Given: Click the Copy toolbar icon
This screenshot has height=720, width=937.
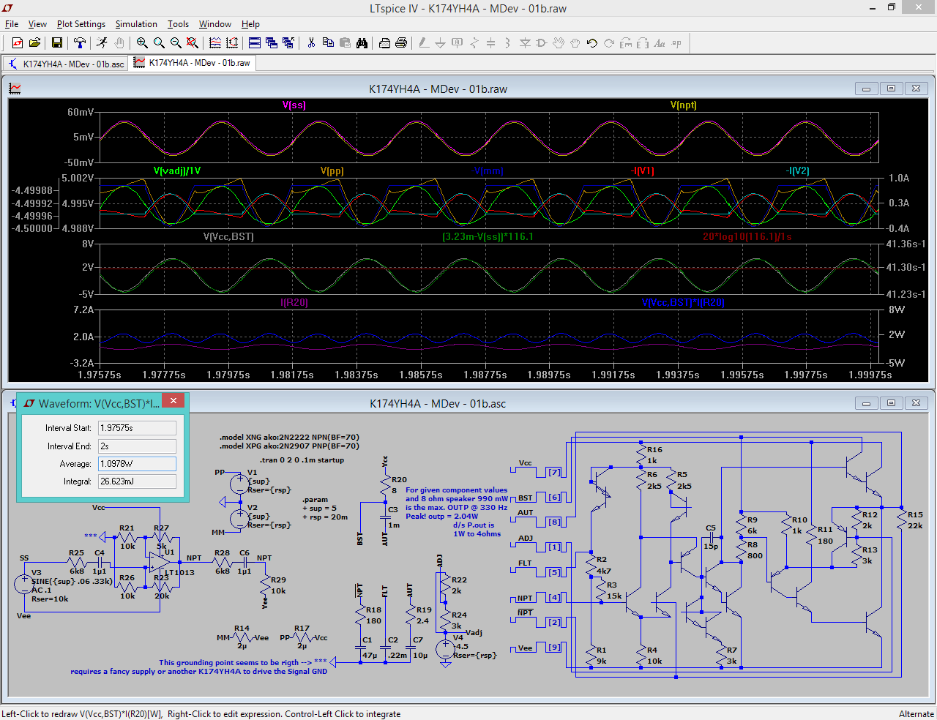Looking at the screenshot, I should [x=328, y=43].
